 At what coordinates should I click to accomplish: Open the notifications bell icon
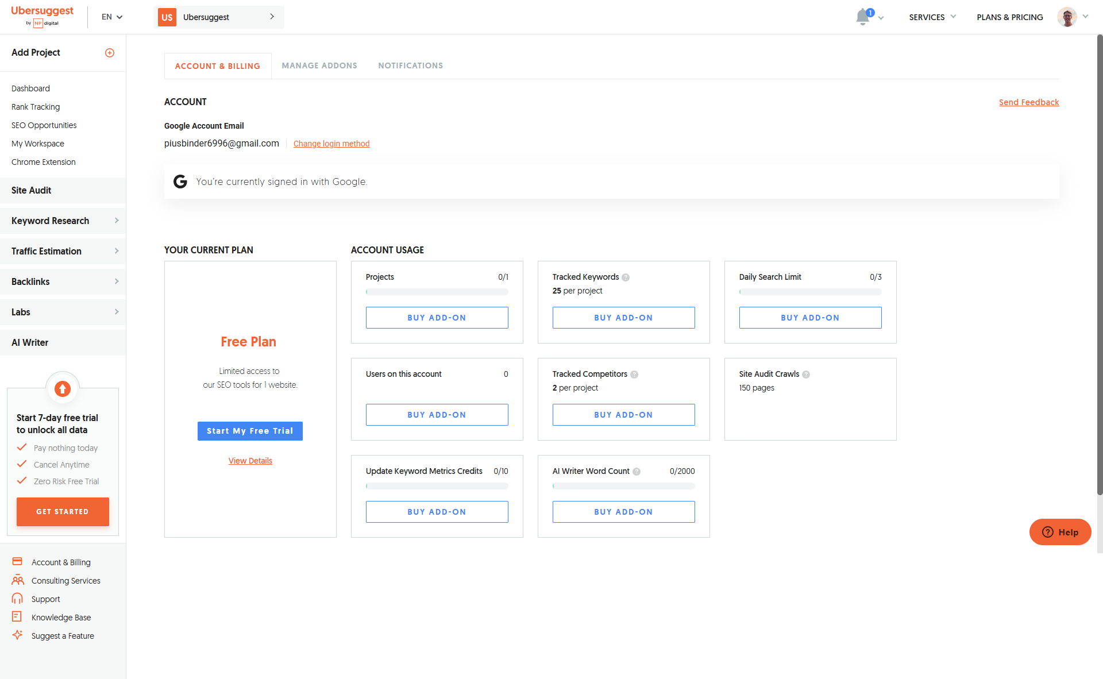tap(862, 17)
